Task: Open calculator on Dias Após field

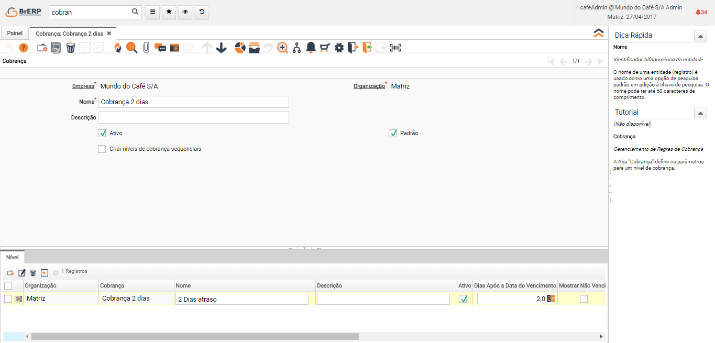Action: click(551, 298)
